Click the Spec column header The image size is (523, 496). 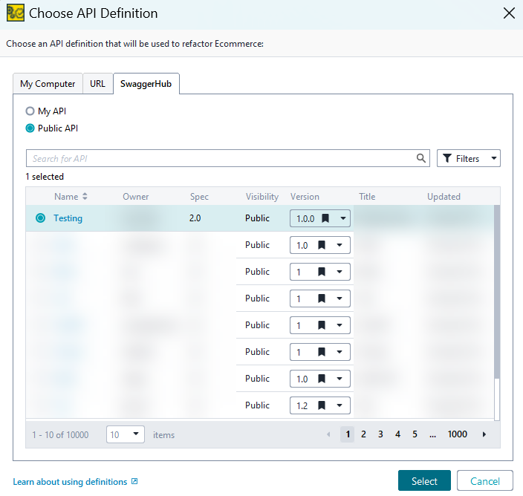[x=199, y=197]
